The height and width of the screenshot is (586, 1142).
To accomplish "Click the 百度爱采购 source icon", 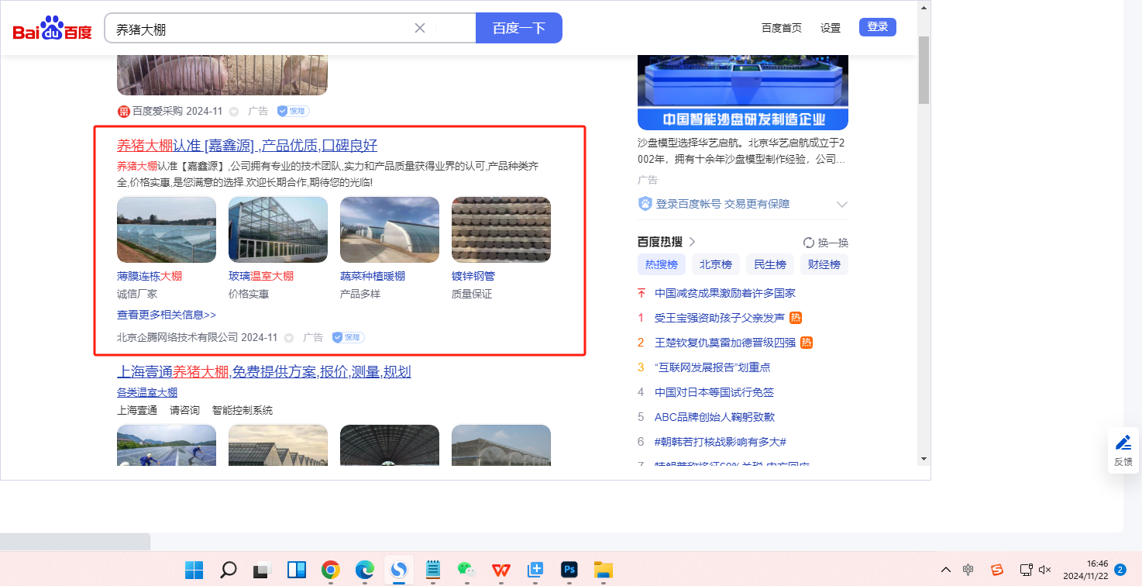I will (123, 112).
